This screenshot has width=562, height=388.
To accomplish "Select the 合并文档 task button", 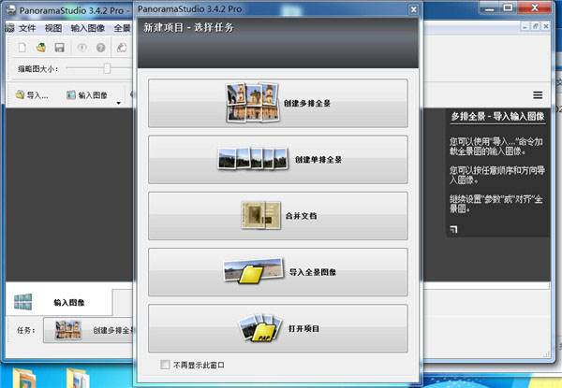I will tap(278, 216).
